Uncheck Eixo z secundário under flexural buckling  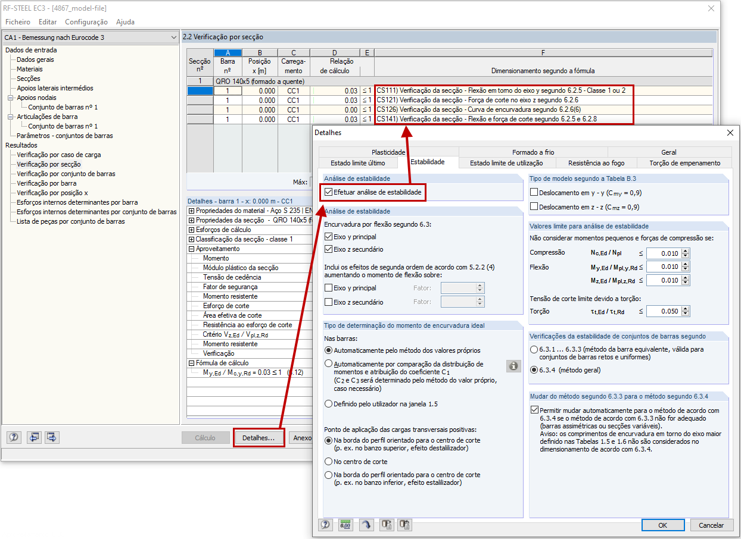pos(329,250)
